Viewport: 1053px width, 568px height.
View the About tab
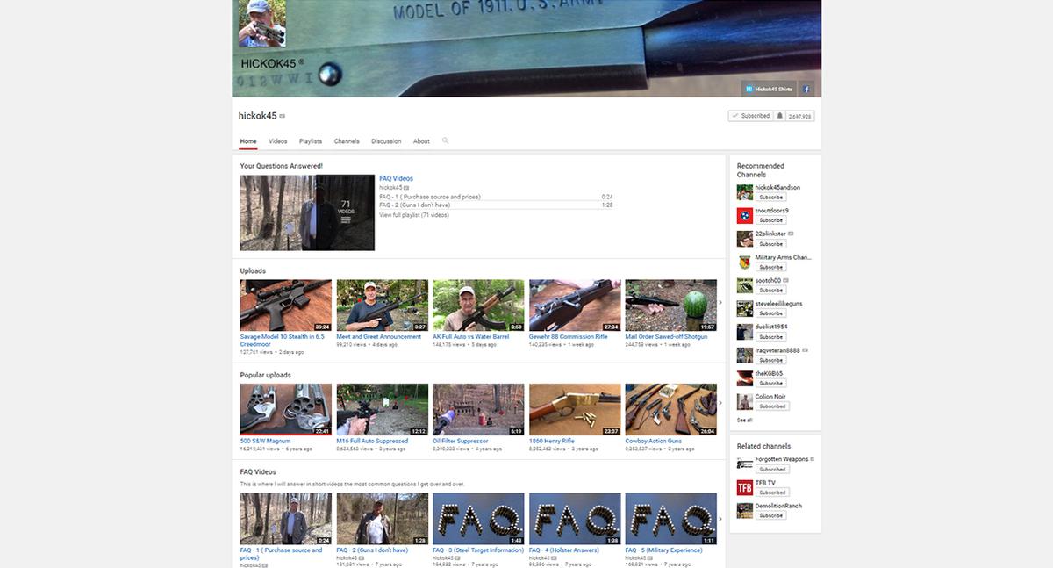tap(421, 141)
